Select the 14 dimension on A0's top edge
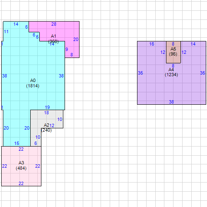This screenshot has height=207, width=207. pyautogui.click(x=16, y=24)
